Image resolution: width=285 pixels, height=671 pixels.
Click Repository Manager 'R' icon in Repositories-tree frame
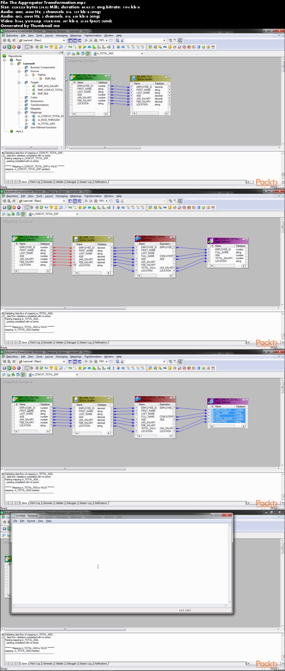click(4, 47)
